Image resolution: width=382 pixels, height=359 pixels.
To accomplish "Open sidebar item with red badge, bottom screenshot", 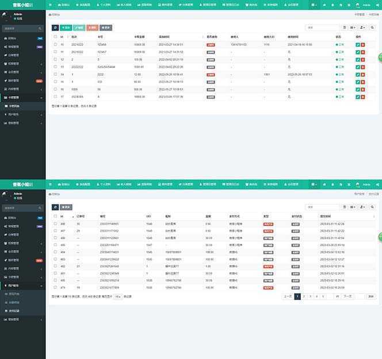I will point(22,261).
